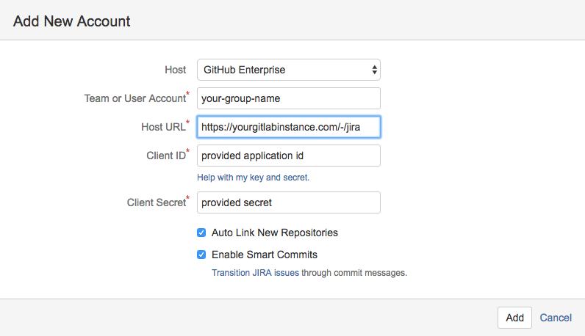Click the 'Team or User Account' label

click(134, 98)
